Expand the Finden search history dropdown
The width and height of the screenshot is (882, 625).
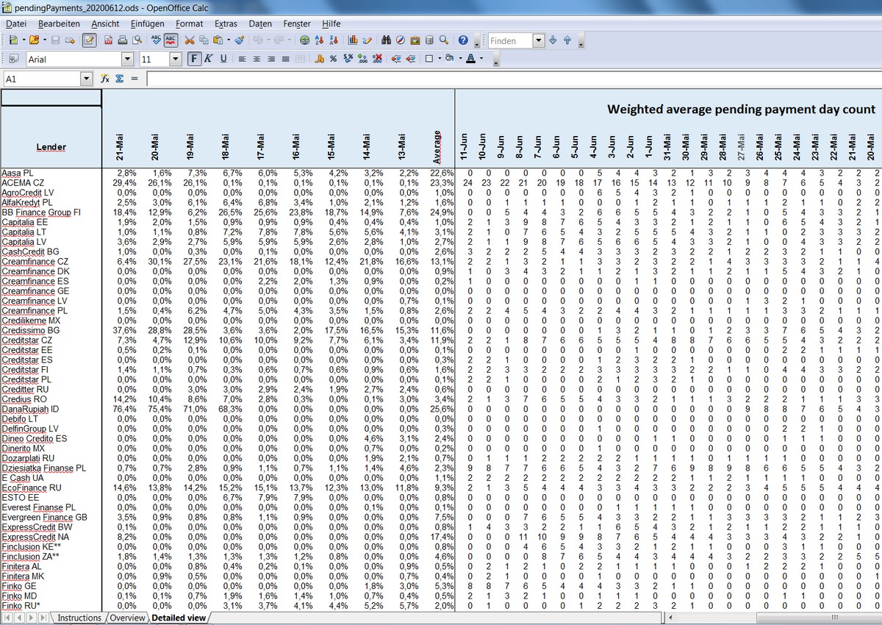(538, 41)
